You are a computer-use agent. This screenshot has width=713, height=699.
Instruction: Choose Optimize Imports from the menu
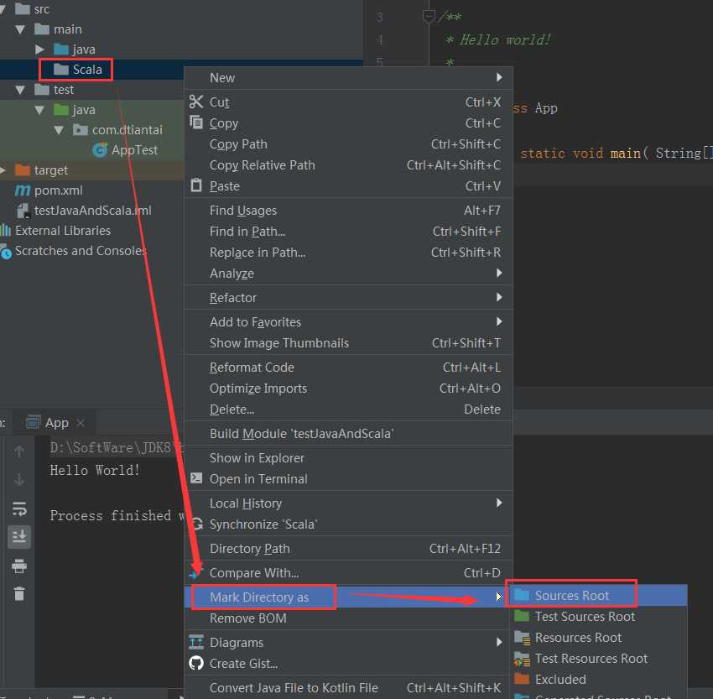pyautogui.click(x=348, y=388)
